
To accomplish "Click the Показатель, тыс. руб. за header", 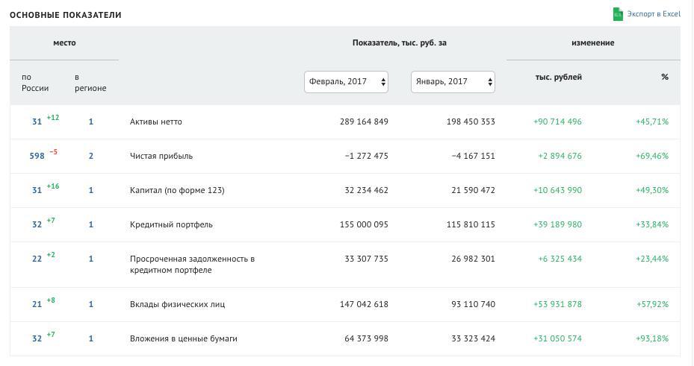I will (x=399, y=42).
